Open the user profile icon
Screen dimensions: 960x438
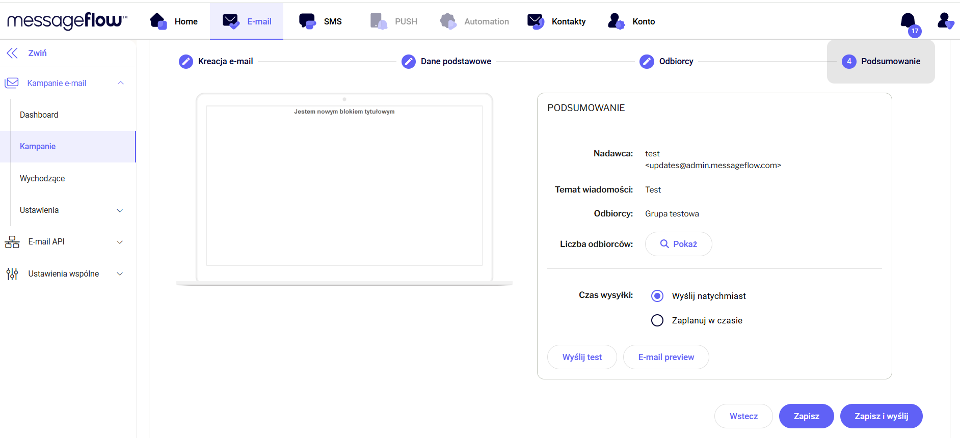tap(945, 21)
